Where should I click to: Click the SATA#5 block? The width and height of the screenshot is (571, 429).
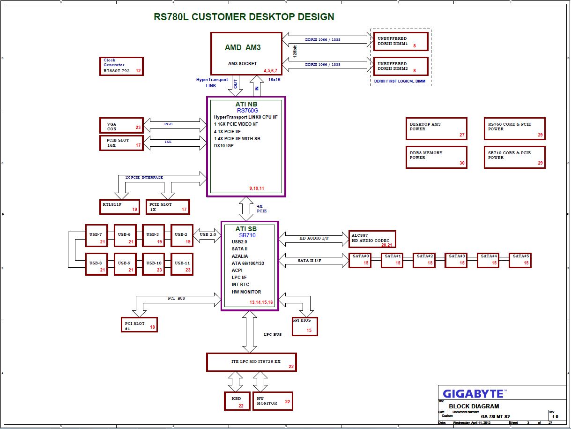[x=520, y=260]
